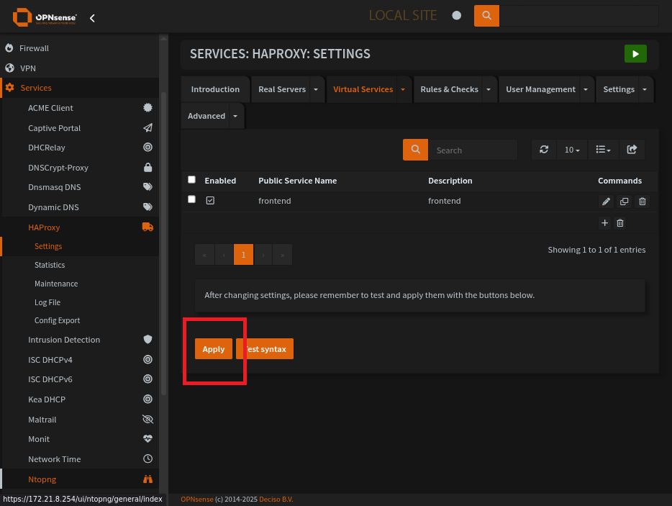Open HAProxy Log File page

(x=47, y=302)
